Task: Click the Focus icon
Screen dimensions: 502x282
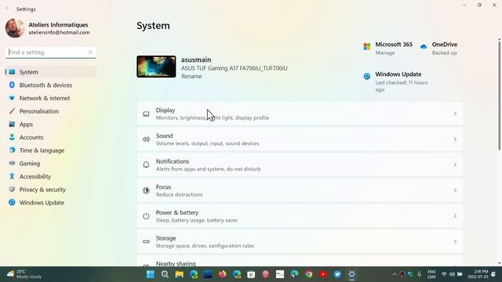Action: point(146,190)
